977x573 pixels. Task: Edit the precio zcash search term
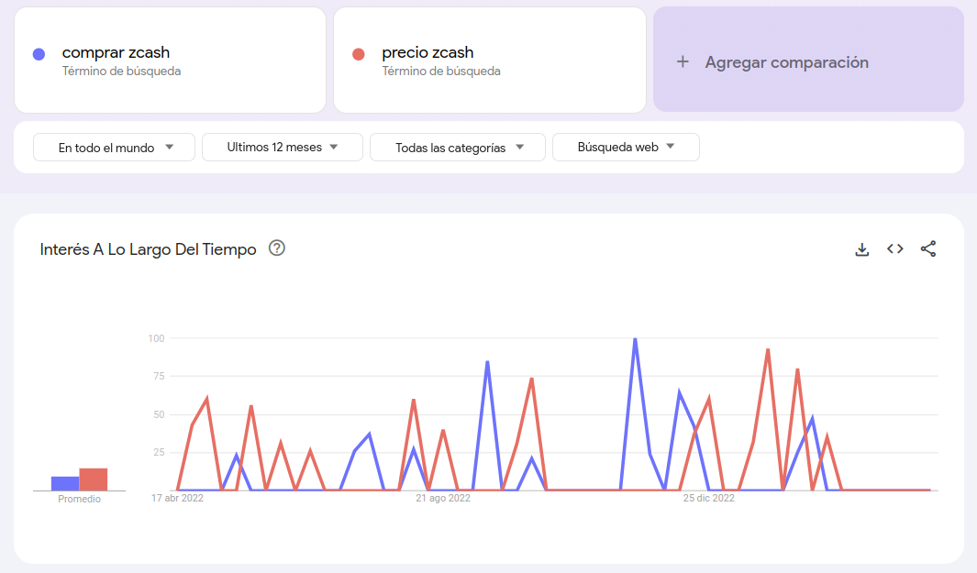[490, 61]
